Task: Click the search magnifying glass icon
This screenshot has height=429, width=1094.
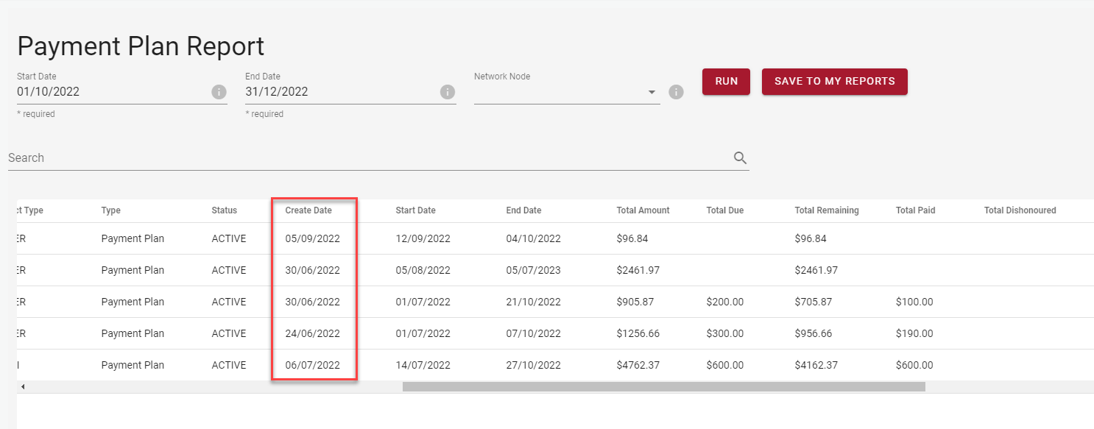Action: (740, 157)
